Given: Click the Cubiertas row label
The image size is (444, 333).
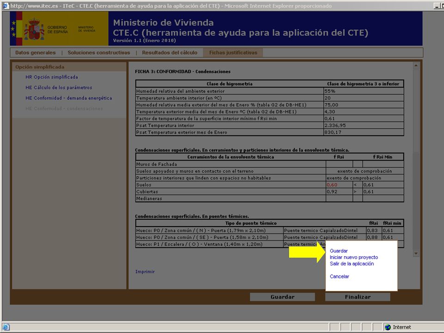Looking at the screenshot, I should tap(147, 191).
